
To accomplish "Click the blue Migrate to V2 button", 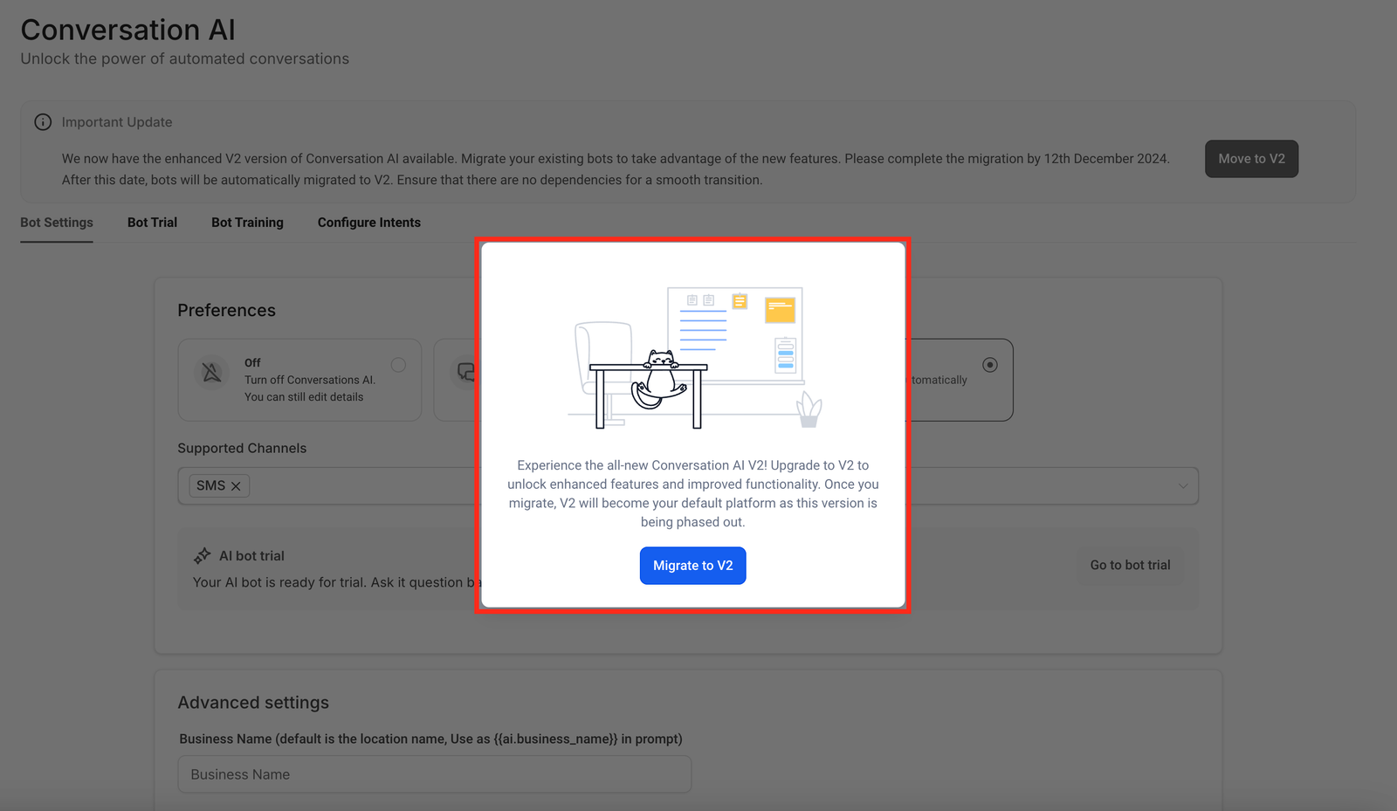I will click(692, 566).
